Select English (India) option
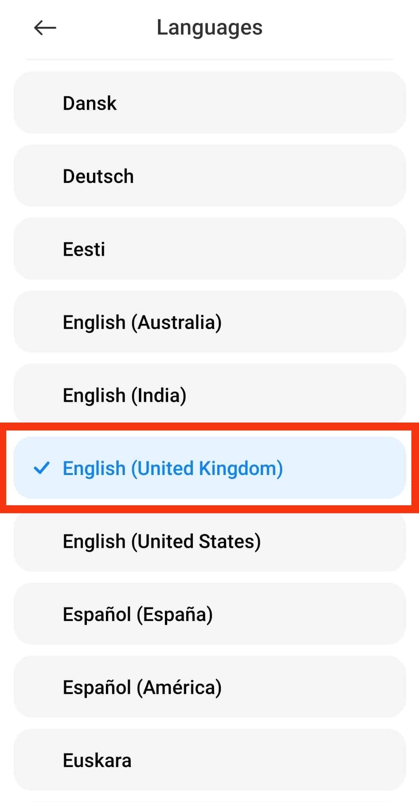 point(209,395)
